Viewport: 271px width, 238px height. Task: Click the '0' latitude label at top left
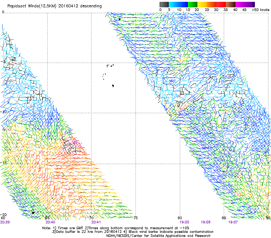pyautogui.click(x=3, y=12)
